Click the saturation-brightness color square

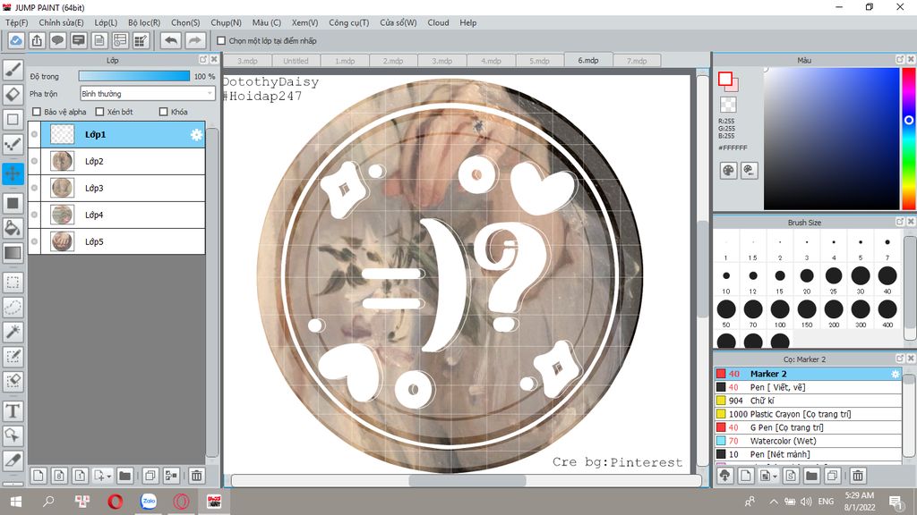pyautogui.click(x=831, y=139)
